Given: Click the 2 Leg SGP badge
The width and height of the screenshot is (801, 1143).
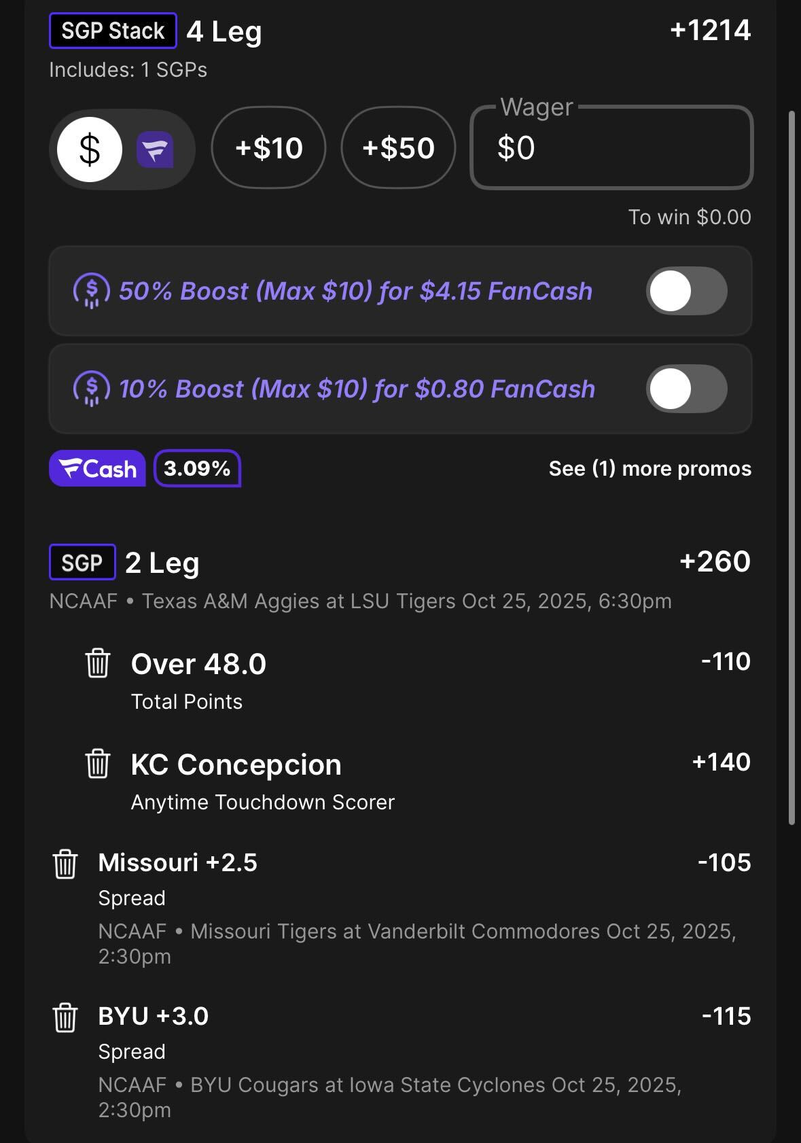Looking at the screenshot, I should 82,563.
